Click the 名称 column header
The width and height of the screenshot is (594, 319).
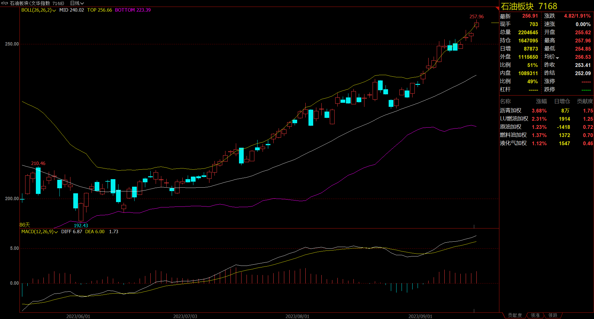[505, 101]
